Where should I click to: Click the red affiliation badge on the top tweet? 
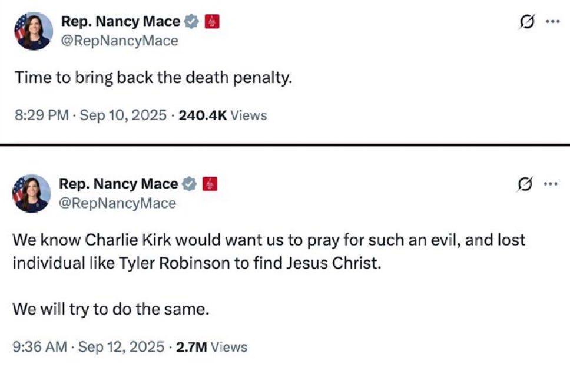tap(213, 22)
